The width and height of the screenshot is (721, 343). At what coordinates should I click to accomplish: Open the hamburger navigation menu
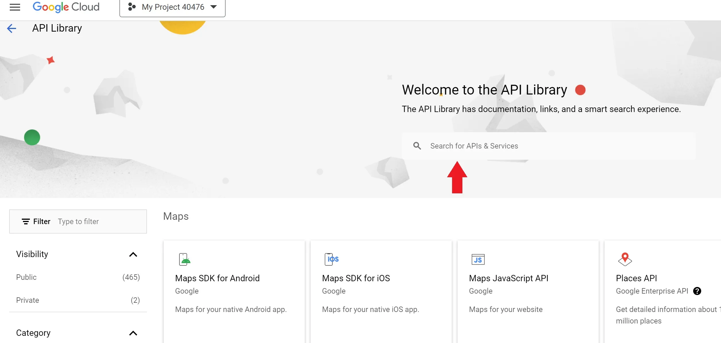(15, 7)
